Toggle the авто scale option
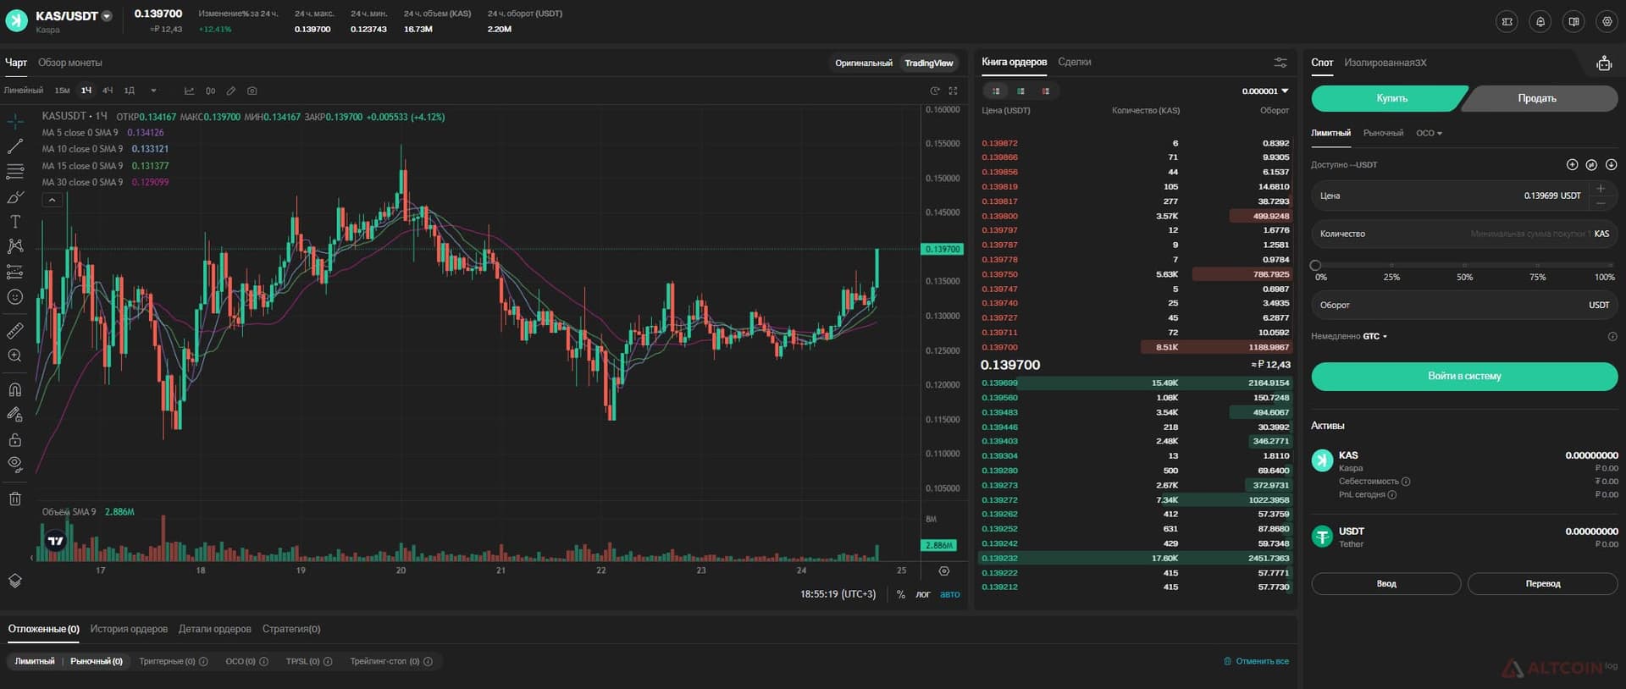1626x689 pixels. [x=950, y=594]
